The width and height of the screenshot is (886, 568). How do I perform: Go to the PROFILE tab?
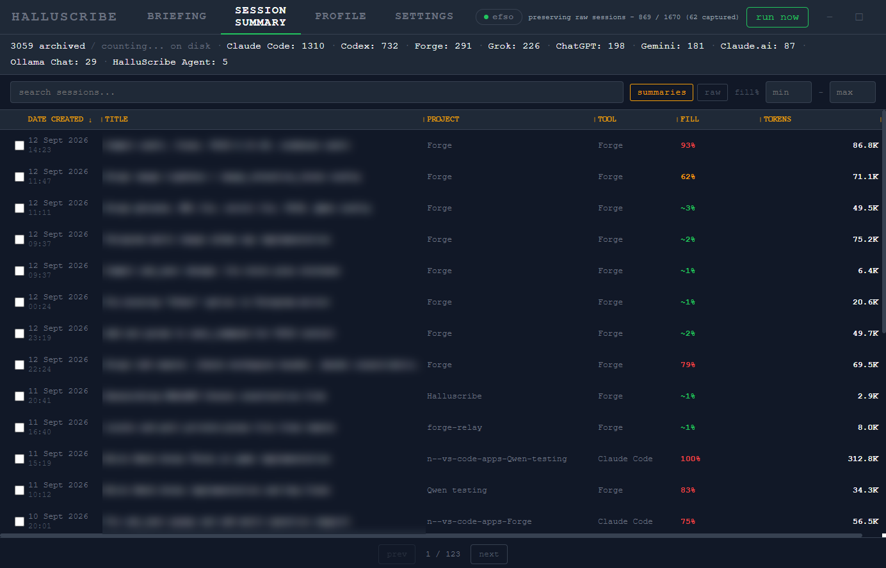tap(341, 16)
